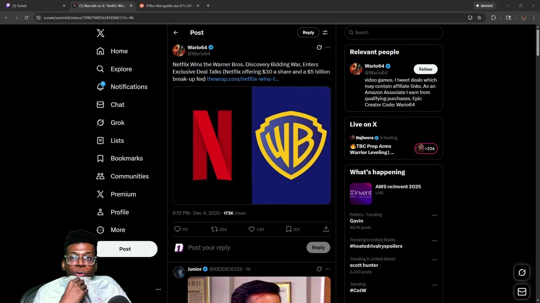The image size is (540, 303).
Task: Open the scott hunter trending topic
Action: (364, 265)
